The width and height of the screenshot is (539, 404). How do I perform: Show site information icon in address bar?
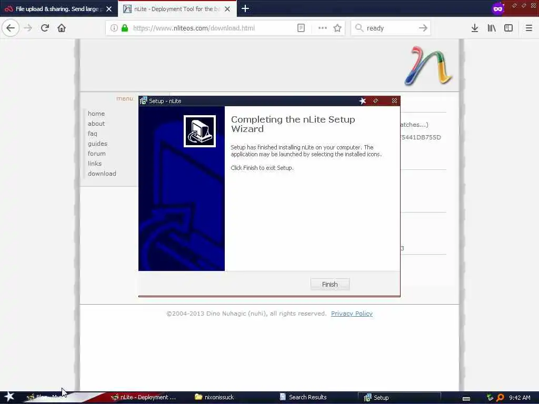point(114,28)
